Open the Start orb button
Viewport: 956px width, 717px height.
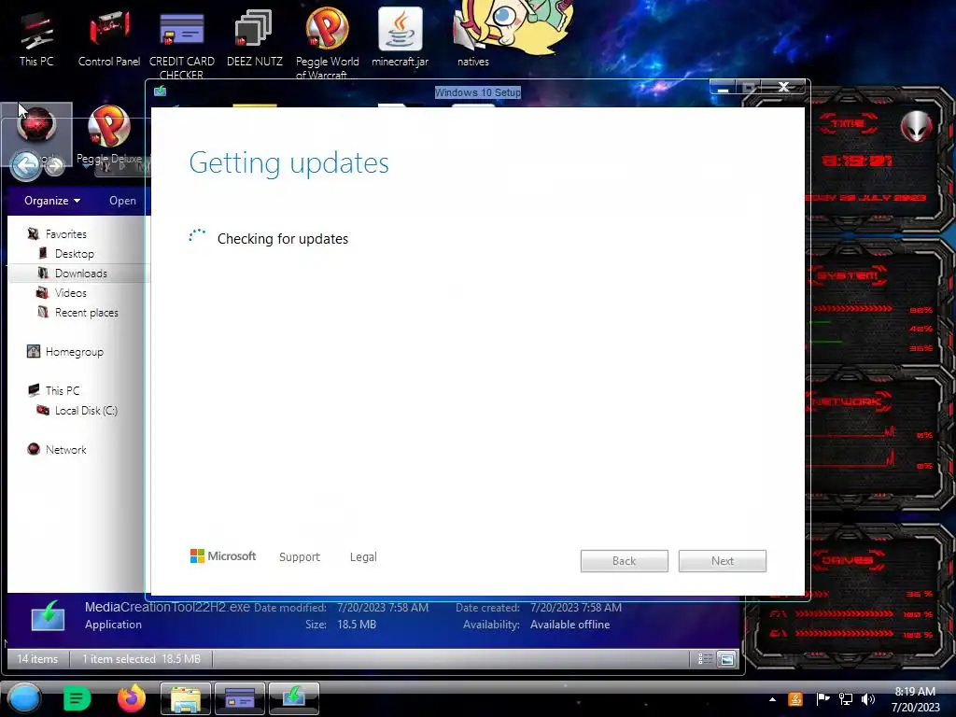click(24, 698)
